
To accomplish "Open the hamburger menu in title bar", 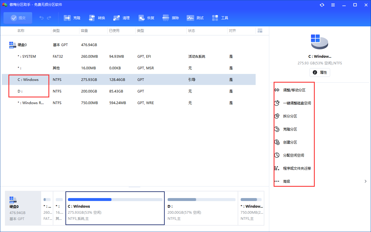I will tap(333, 5).
